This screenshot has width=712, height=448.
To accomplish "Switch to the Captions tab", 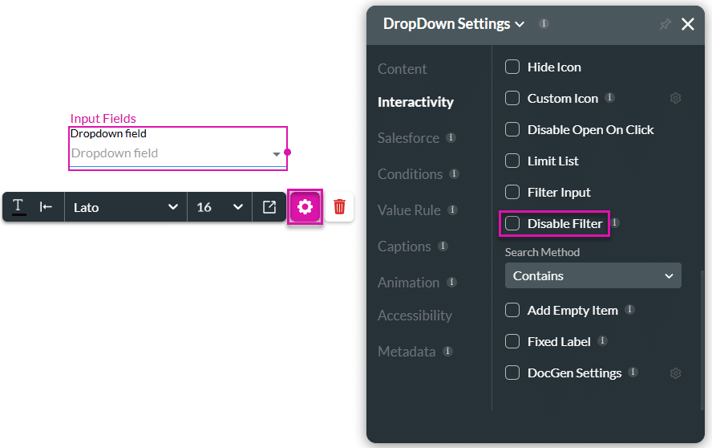I will [404, 246].
